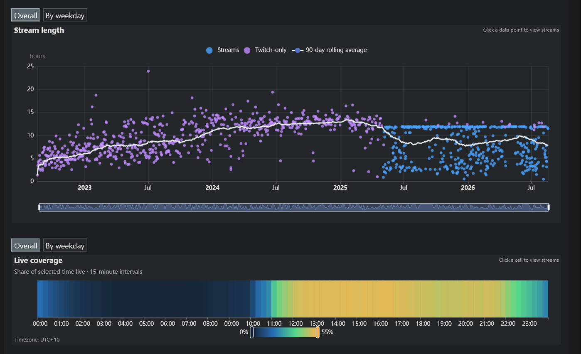Click the left handle of the date range slider
This screenshot has width=581, height=354.
[39, 207]
